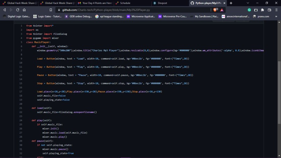Screen dimensions: 281x158
Task: Open the aiesecinternational bookmark
Action: pos(235,16)
